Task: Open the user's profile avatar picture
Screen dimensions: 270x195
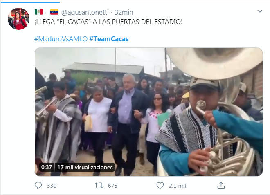Action: (x=18, y=19)
